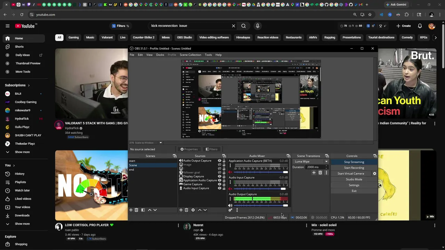
Task: Click Stop Streaming button
Action: point(354,162)
